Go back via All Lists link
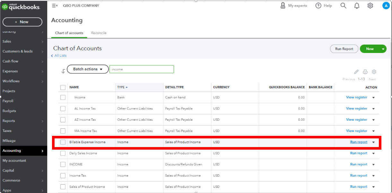This screenshot has width=392, height=193. (x=60, y=56)
